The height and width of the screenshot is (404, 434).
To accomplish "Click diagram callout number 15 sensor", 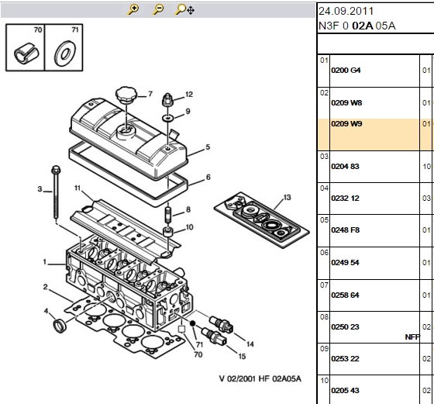I will coord(242,357).
